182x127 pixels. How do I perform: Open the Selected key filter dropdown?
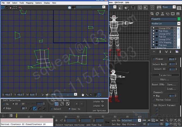[x=131, y=120]
